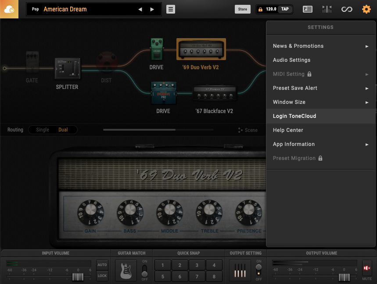Click the Scene icon

click(x=240, y=130)
